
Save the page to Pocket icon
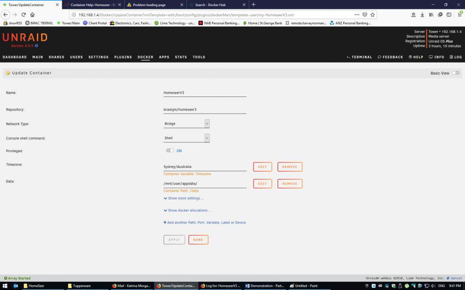(x=365, y=14)
